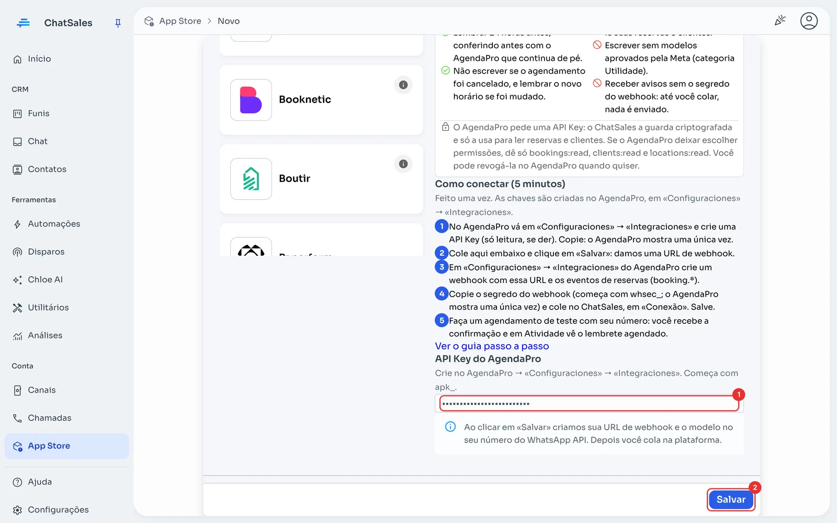This screenshot has height=523, width=837.
Task: Click the info icon in webhook notice
Action: pos(450,427)
